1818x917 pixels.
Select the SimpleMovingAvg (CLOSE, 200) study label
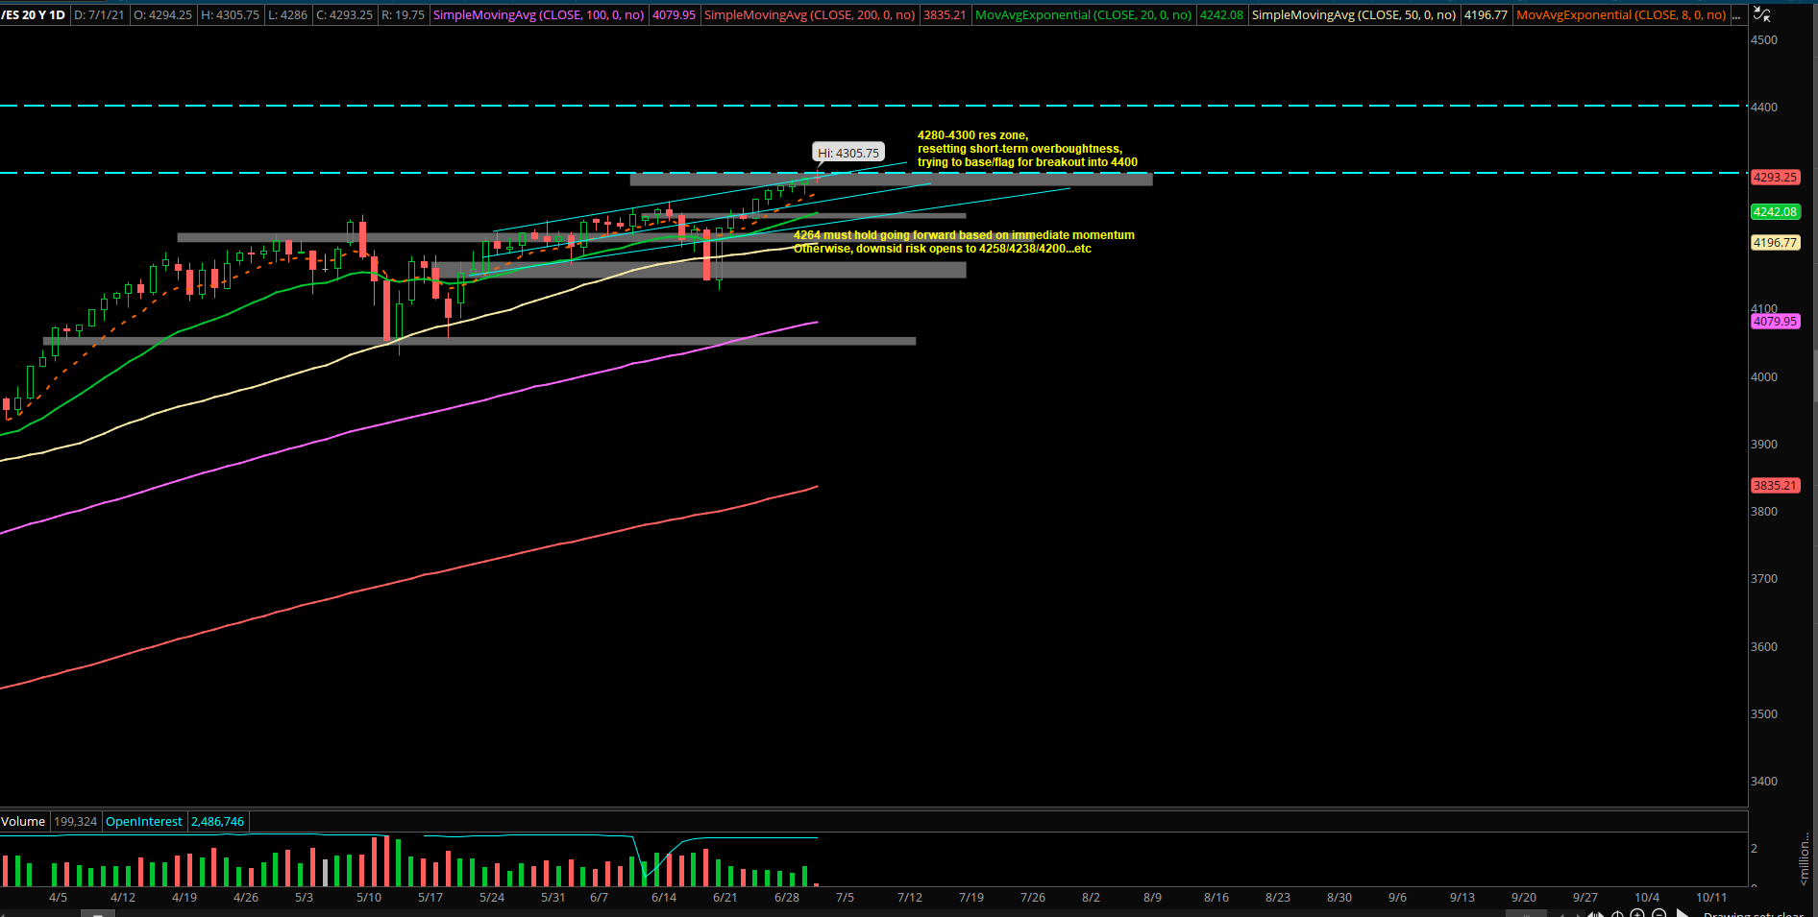810,15
